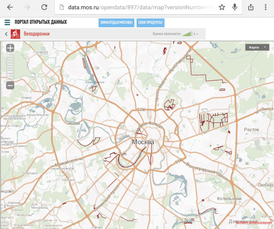Click the red bicycle dataset icon

coord(16,34)
